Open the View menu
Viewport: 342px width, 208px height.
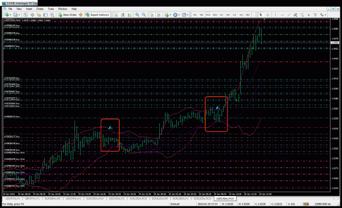[x=19, y=9]
